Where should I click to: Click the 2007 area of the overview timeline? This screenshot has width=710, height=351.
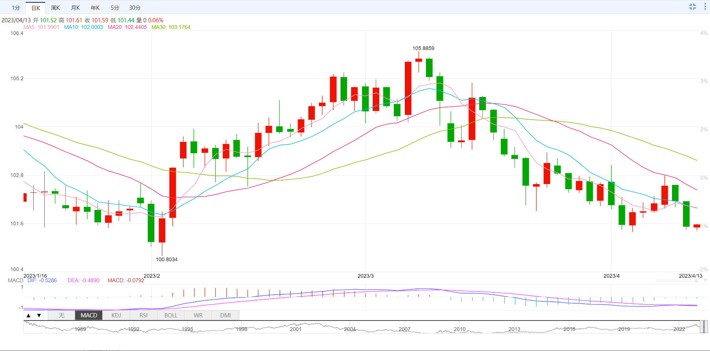tap(404, 329)
